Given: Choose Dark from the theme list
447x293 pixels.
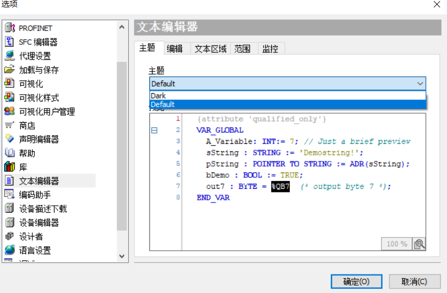Looking at the screenshot, I should tap(288, 96).
